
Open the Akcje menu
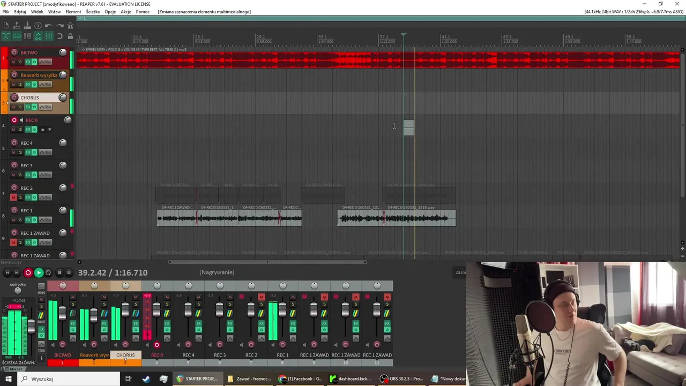click(x=126, y=12)
